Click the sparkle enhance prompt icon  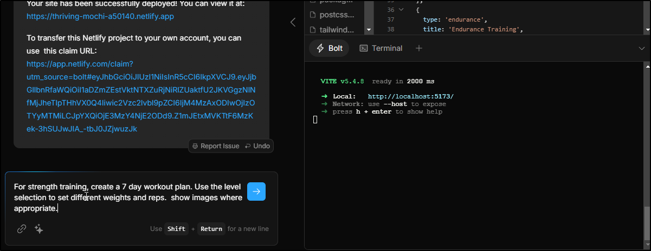pos(39,229)
